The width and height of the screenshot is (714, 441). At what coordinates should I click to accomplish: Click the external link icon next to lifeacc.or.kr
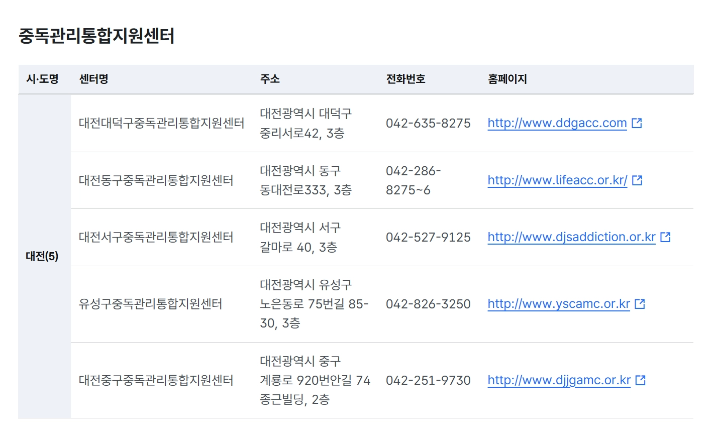click(x=637, y=179)
